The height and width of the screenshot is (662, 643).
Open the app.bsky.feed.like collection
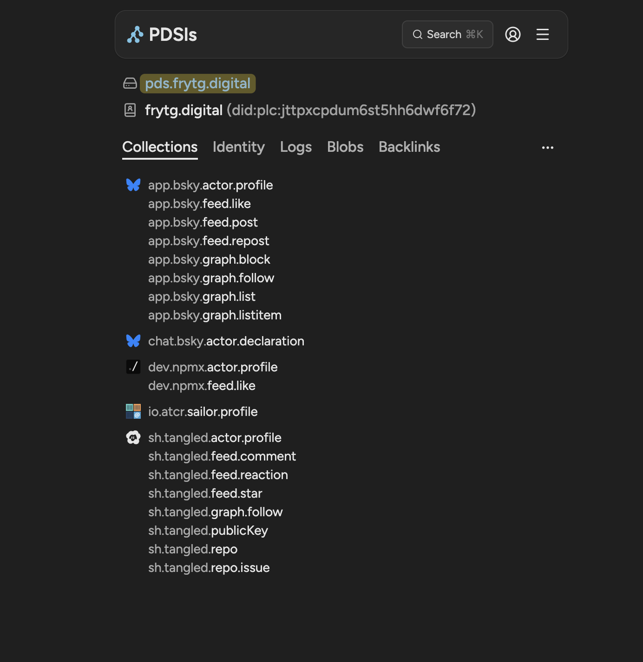199,204
